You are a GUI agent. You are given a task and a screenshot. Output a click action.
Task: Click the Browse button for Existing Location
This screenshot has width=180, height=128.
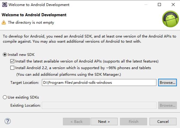[x=167, y=105]
